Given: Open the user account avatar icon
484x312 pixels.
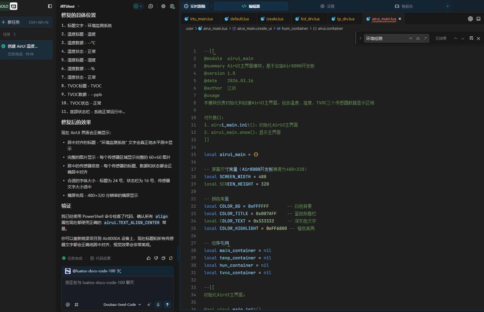Looking at the screenshot, I should tap(172, 6).
